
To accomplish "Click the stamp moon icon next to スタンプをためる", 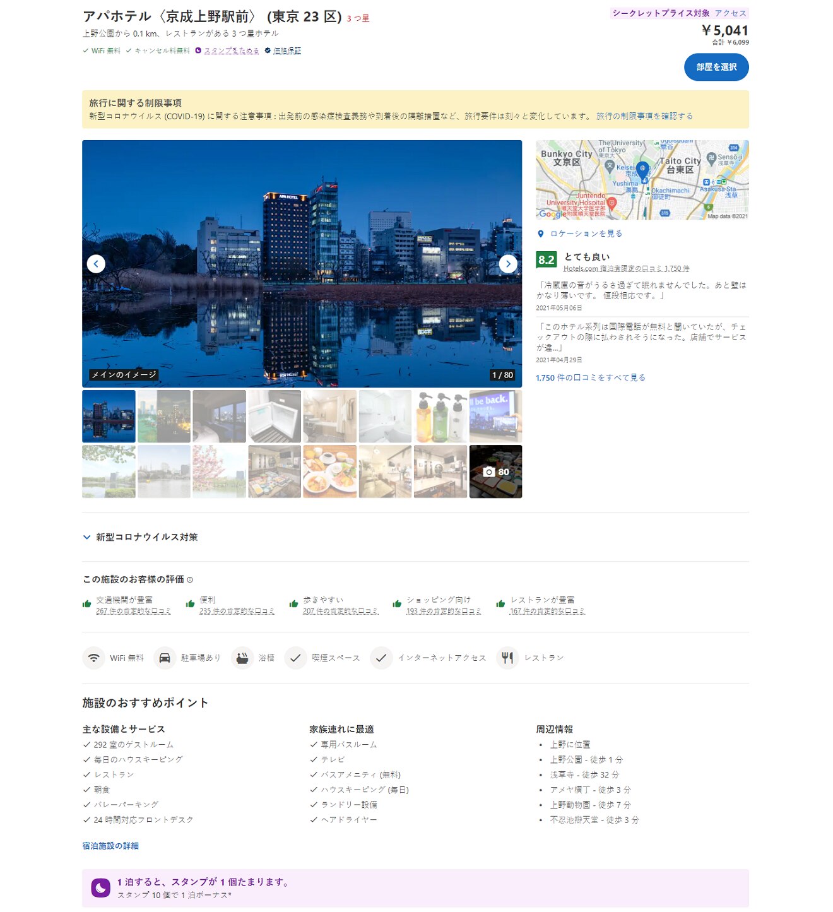I will (198, 50).
